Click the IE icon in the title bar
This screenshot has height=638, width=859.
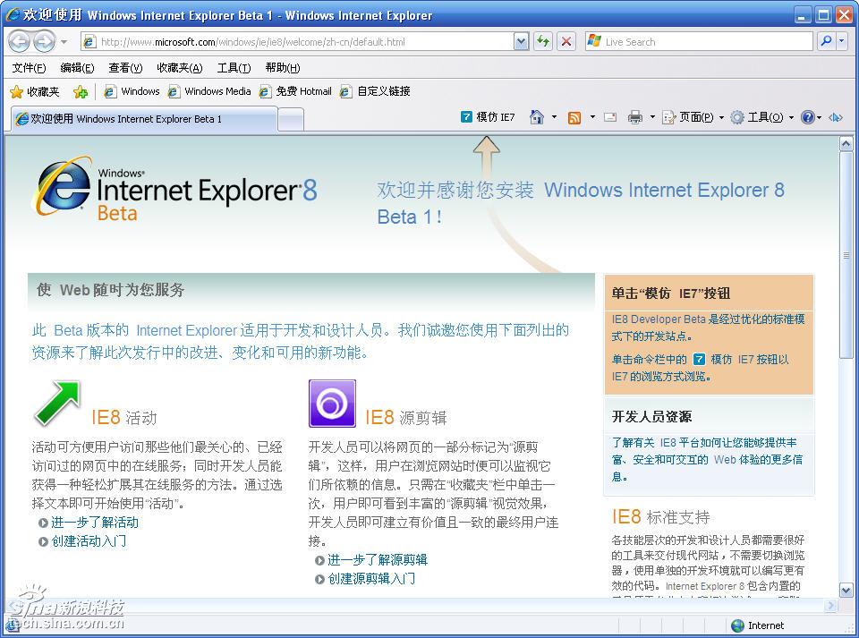[x=13, y=15]
